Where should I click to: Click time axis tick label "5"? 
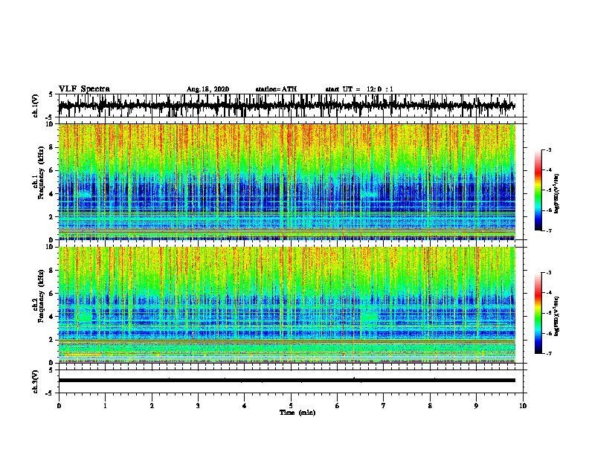291,406
